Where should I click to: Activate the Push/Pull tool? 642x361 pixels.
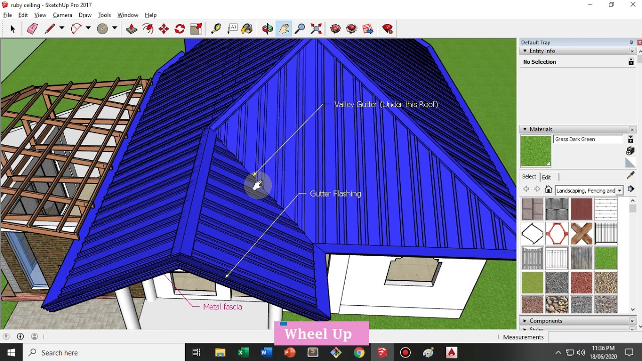point(131,29)
